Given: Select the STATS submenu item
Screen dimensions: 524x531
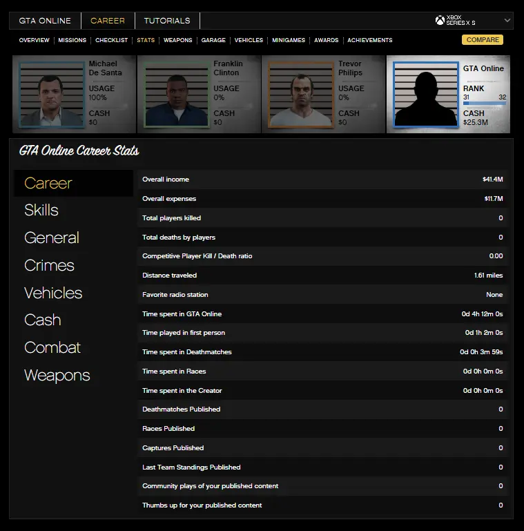Looking at the screenshot, I should coord(146,40).
